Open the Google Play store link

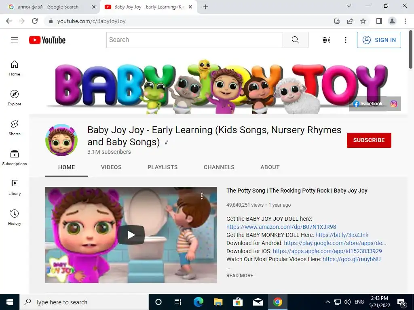335,243
